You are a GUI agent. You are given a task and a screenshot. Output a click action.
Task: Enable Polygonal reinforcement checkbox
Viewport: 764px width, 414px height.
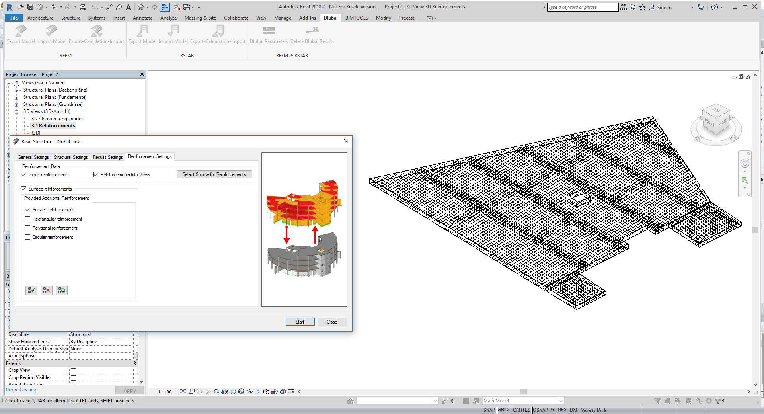coord(28,228)
